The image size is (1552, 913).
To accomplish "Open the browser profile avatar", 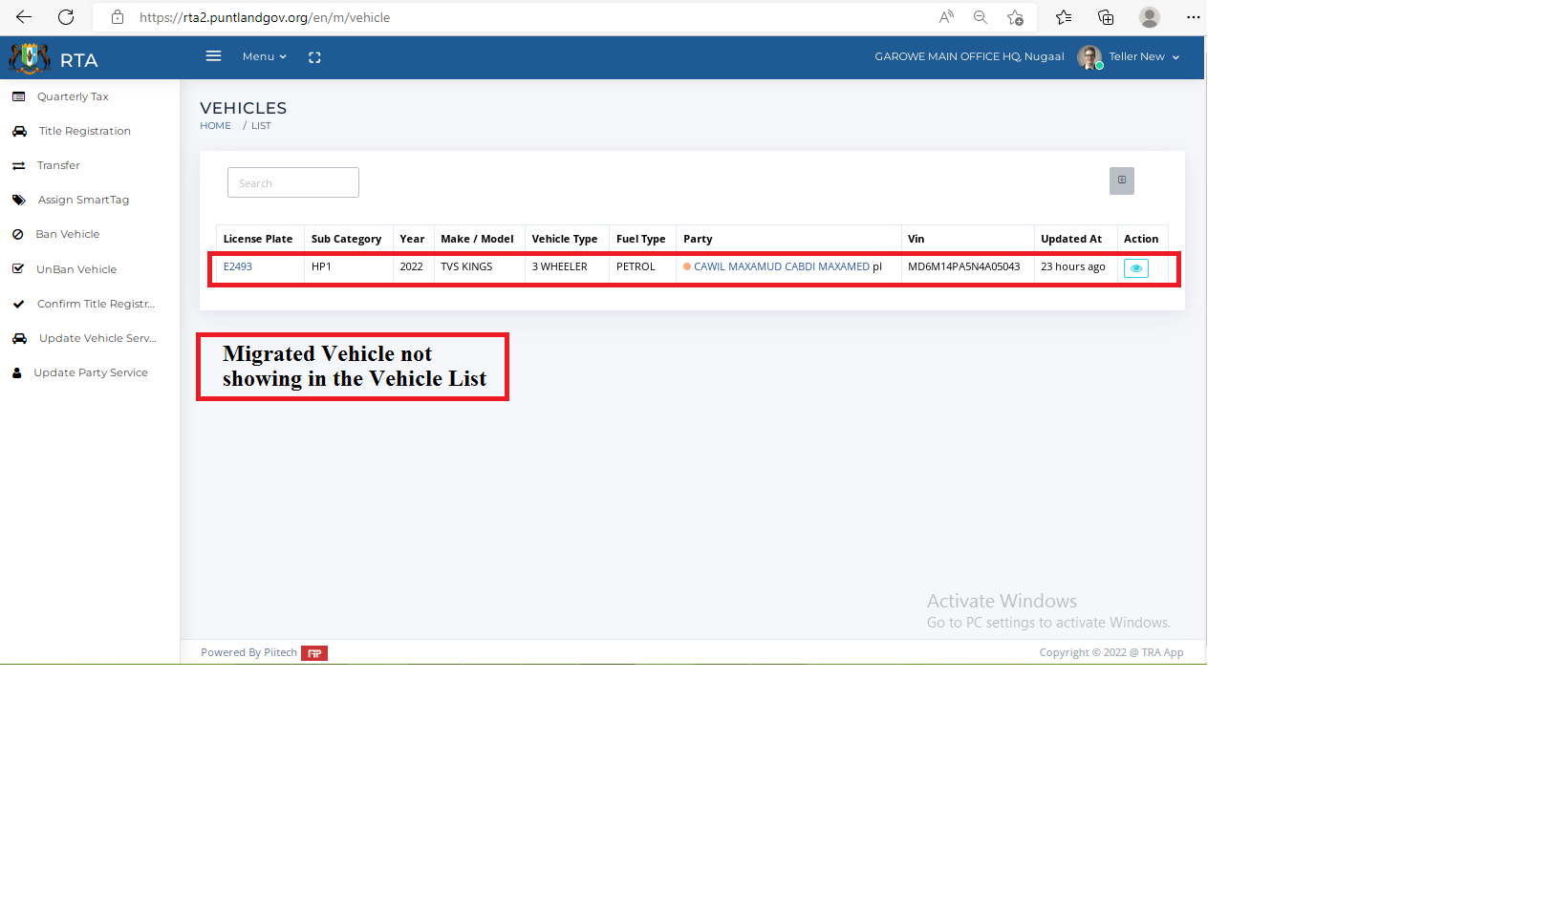I will [x=1150, y=17].
